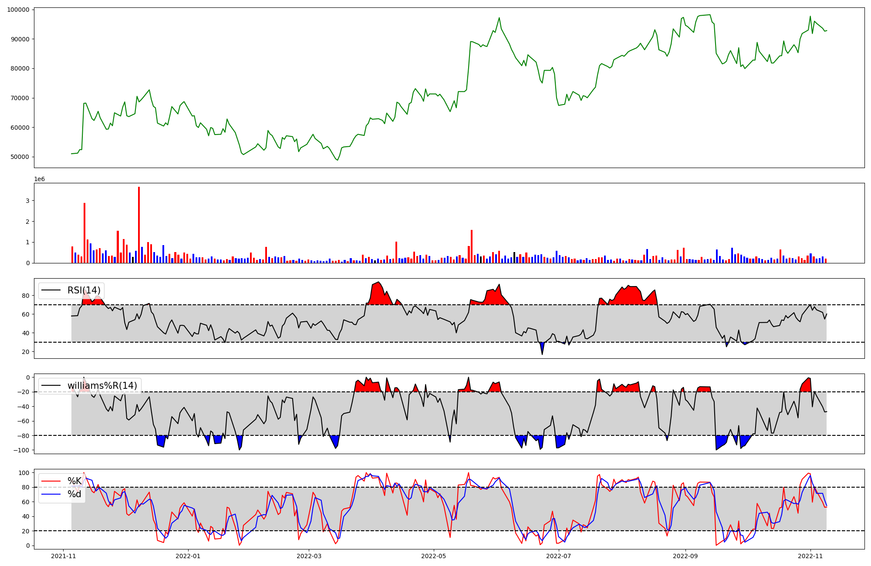Click the 3 tick on volume axis

pyautogui.click(x=27, y=201)
